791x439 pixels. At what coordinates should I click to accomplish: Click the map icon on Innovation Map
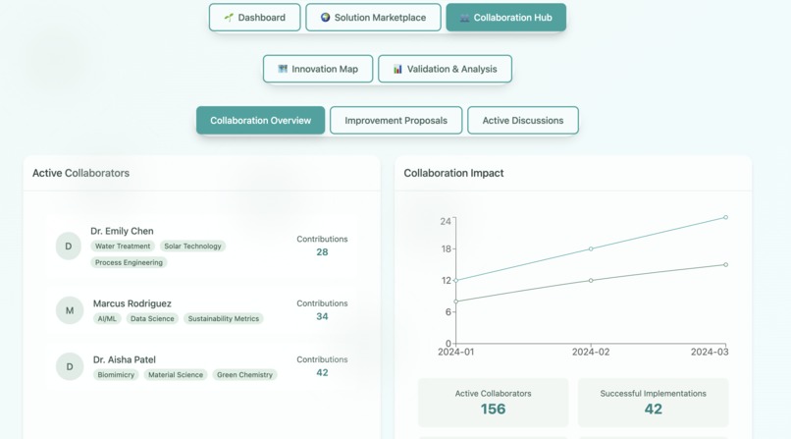283,69
